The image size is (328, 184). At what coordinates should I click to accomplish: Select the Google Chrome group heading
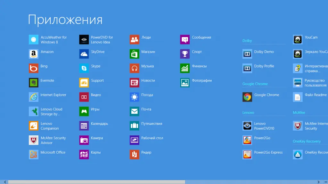tap(255, 84)
